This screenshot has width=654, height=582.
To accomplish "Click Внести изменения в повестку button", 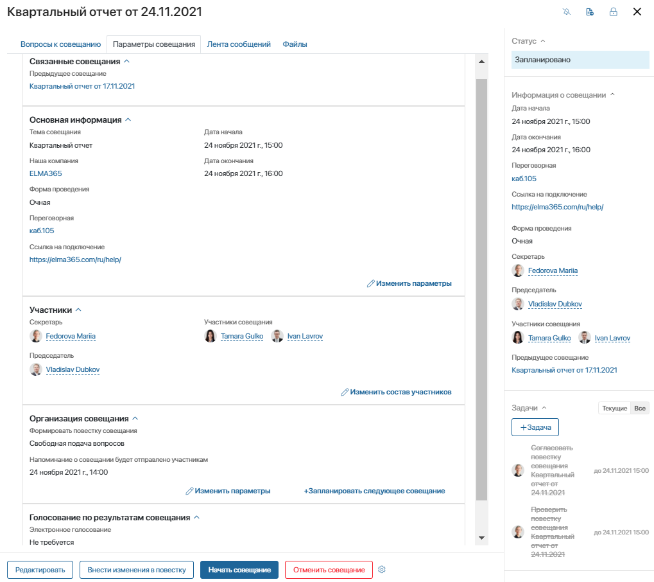I will point(137,570).
